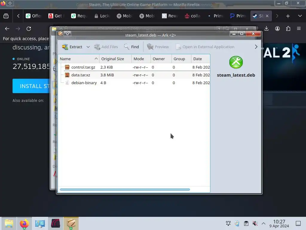Maximize the Ark window
The width and height of the screenshot is (306, 230).
tap(241, 34)
